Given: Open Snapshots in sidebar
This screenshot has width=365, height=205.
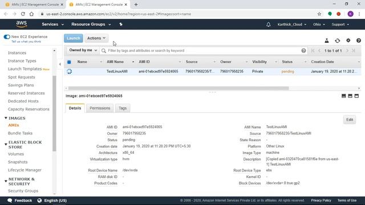Looking at the screenshot, I should (18, 162).
